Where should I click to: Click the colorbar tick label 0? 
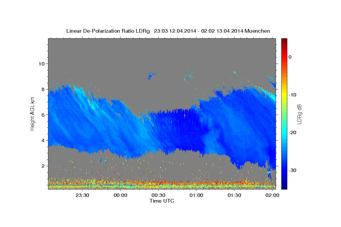click(290, 57)
